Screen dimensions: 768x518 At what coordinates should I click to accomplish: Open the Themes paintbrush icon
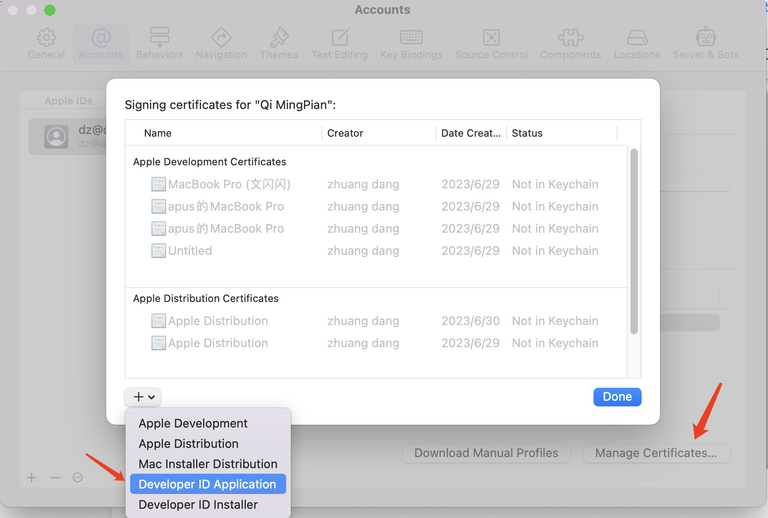coord(279,37)
